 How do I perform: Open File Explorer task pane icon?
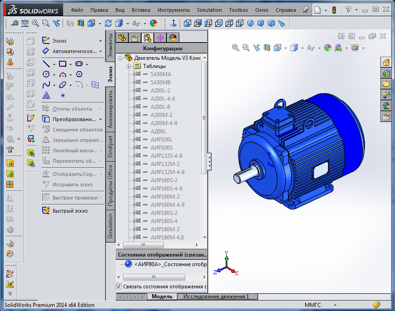tap(386, 84)
